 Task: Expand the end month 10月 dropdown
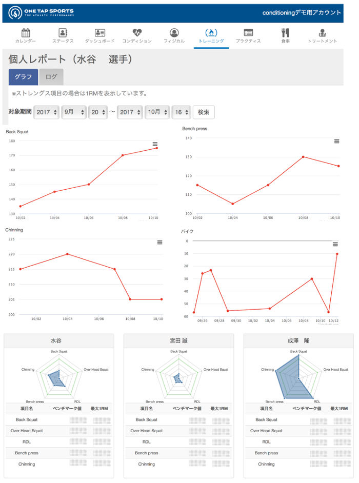(156, 112)
